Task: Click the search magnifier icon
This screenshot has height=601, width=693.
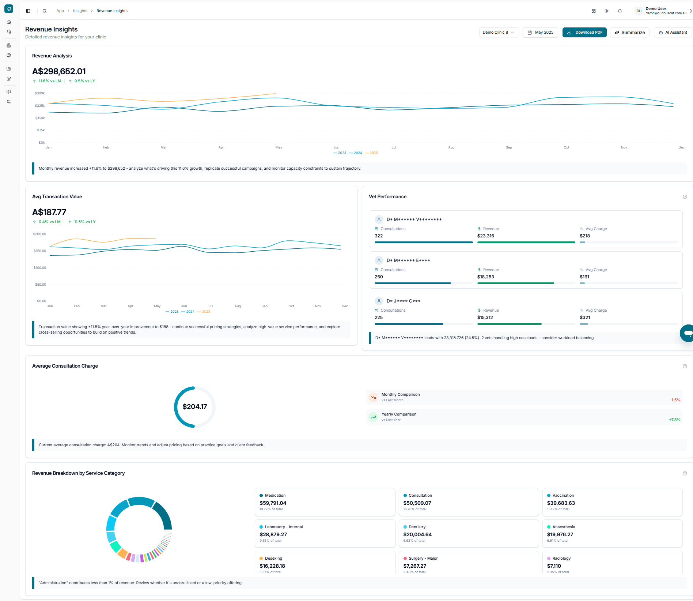Action: [x=45, y=11]
